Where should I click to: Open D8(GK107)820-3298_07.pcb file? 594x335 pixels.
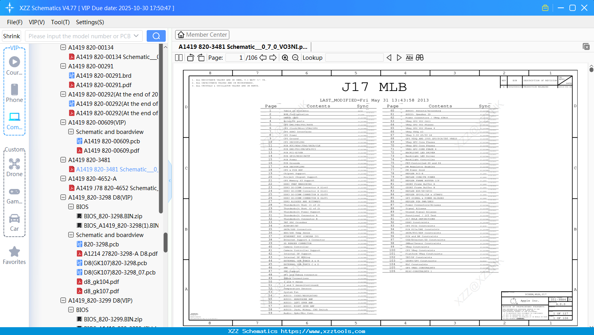(119, 272)
